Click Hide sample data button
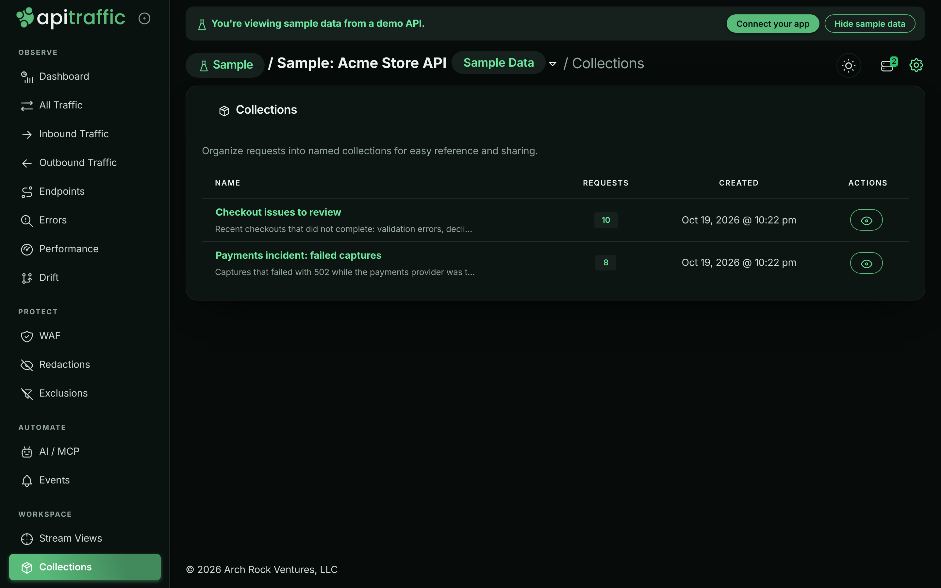The height and width of the screenshot is (588, 941). pyautogui.click(x=869, y=24)
